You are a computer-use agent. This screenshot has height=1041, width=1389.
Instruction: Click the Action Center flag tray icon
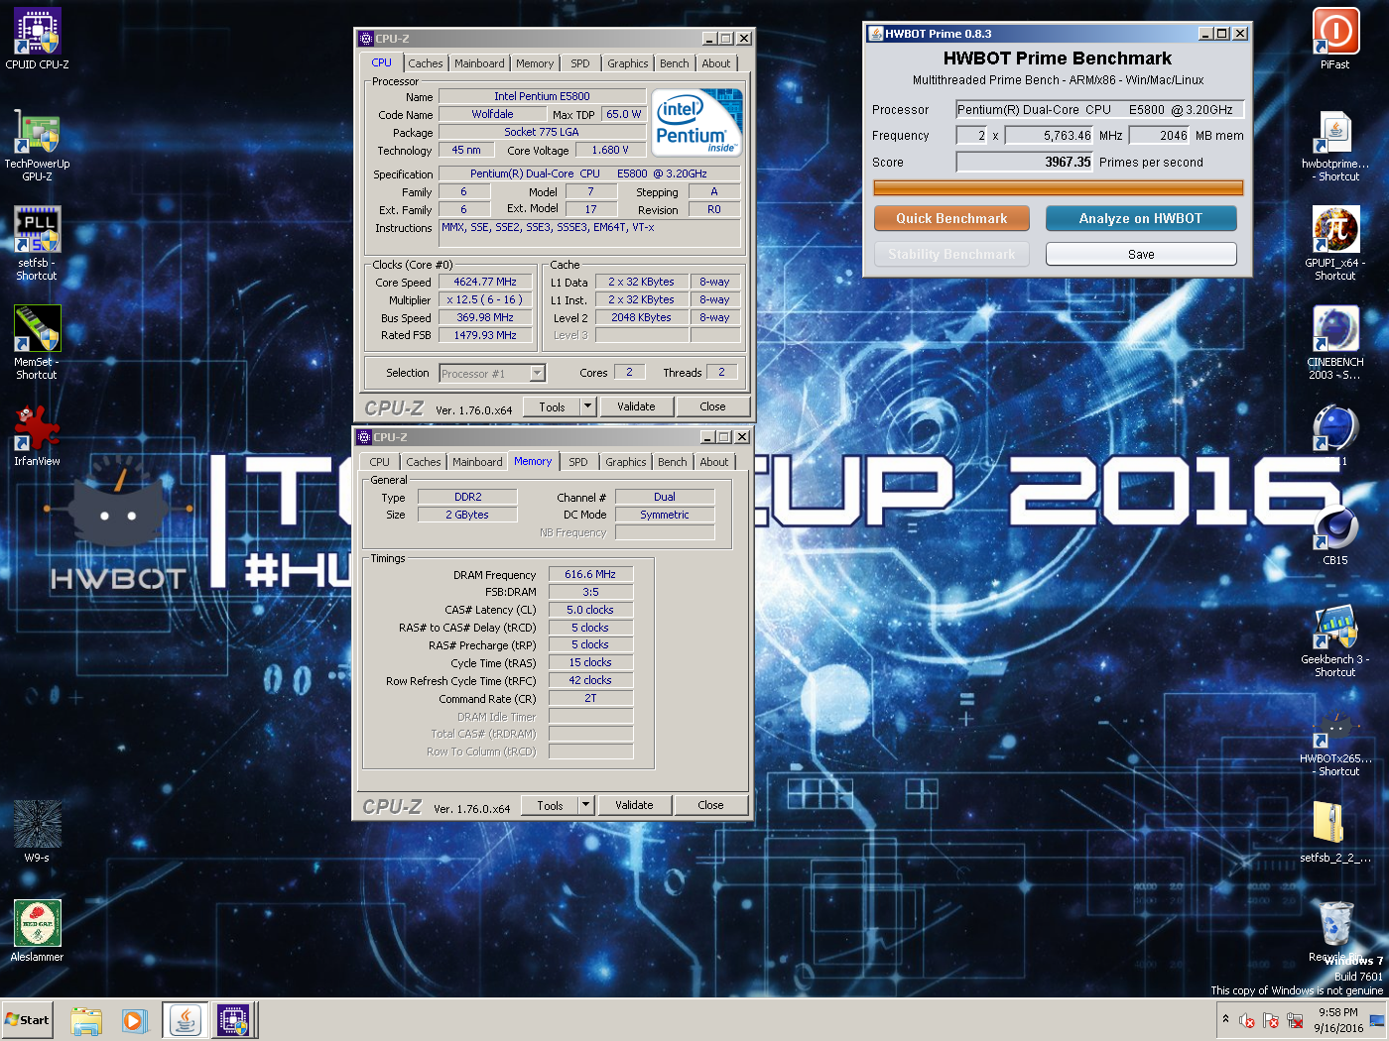point(1271,1020)
